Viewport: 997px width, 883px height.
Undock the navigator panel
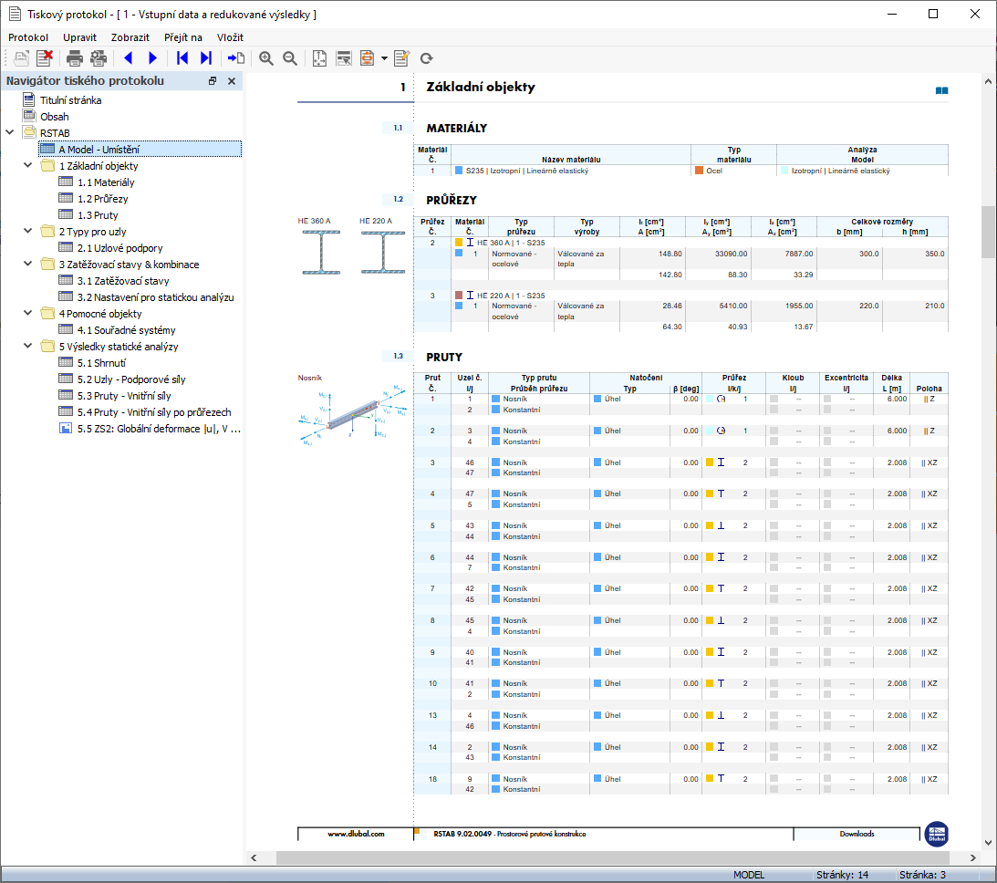(x=213, y=81)
